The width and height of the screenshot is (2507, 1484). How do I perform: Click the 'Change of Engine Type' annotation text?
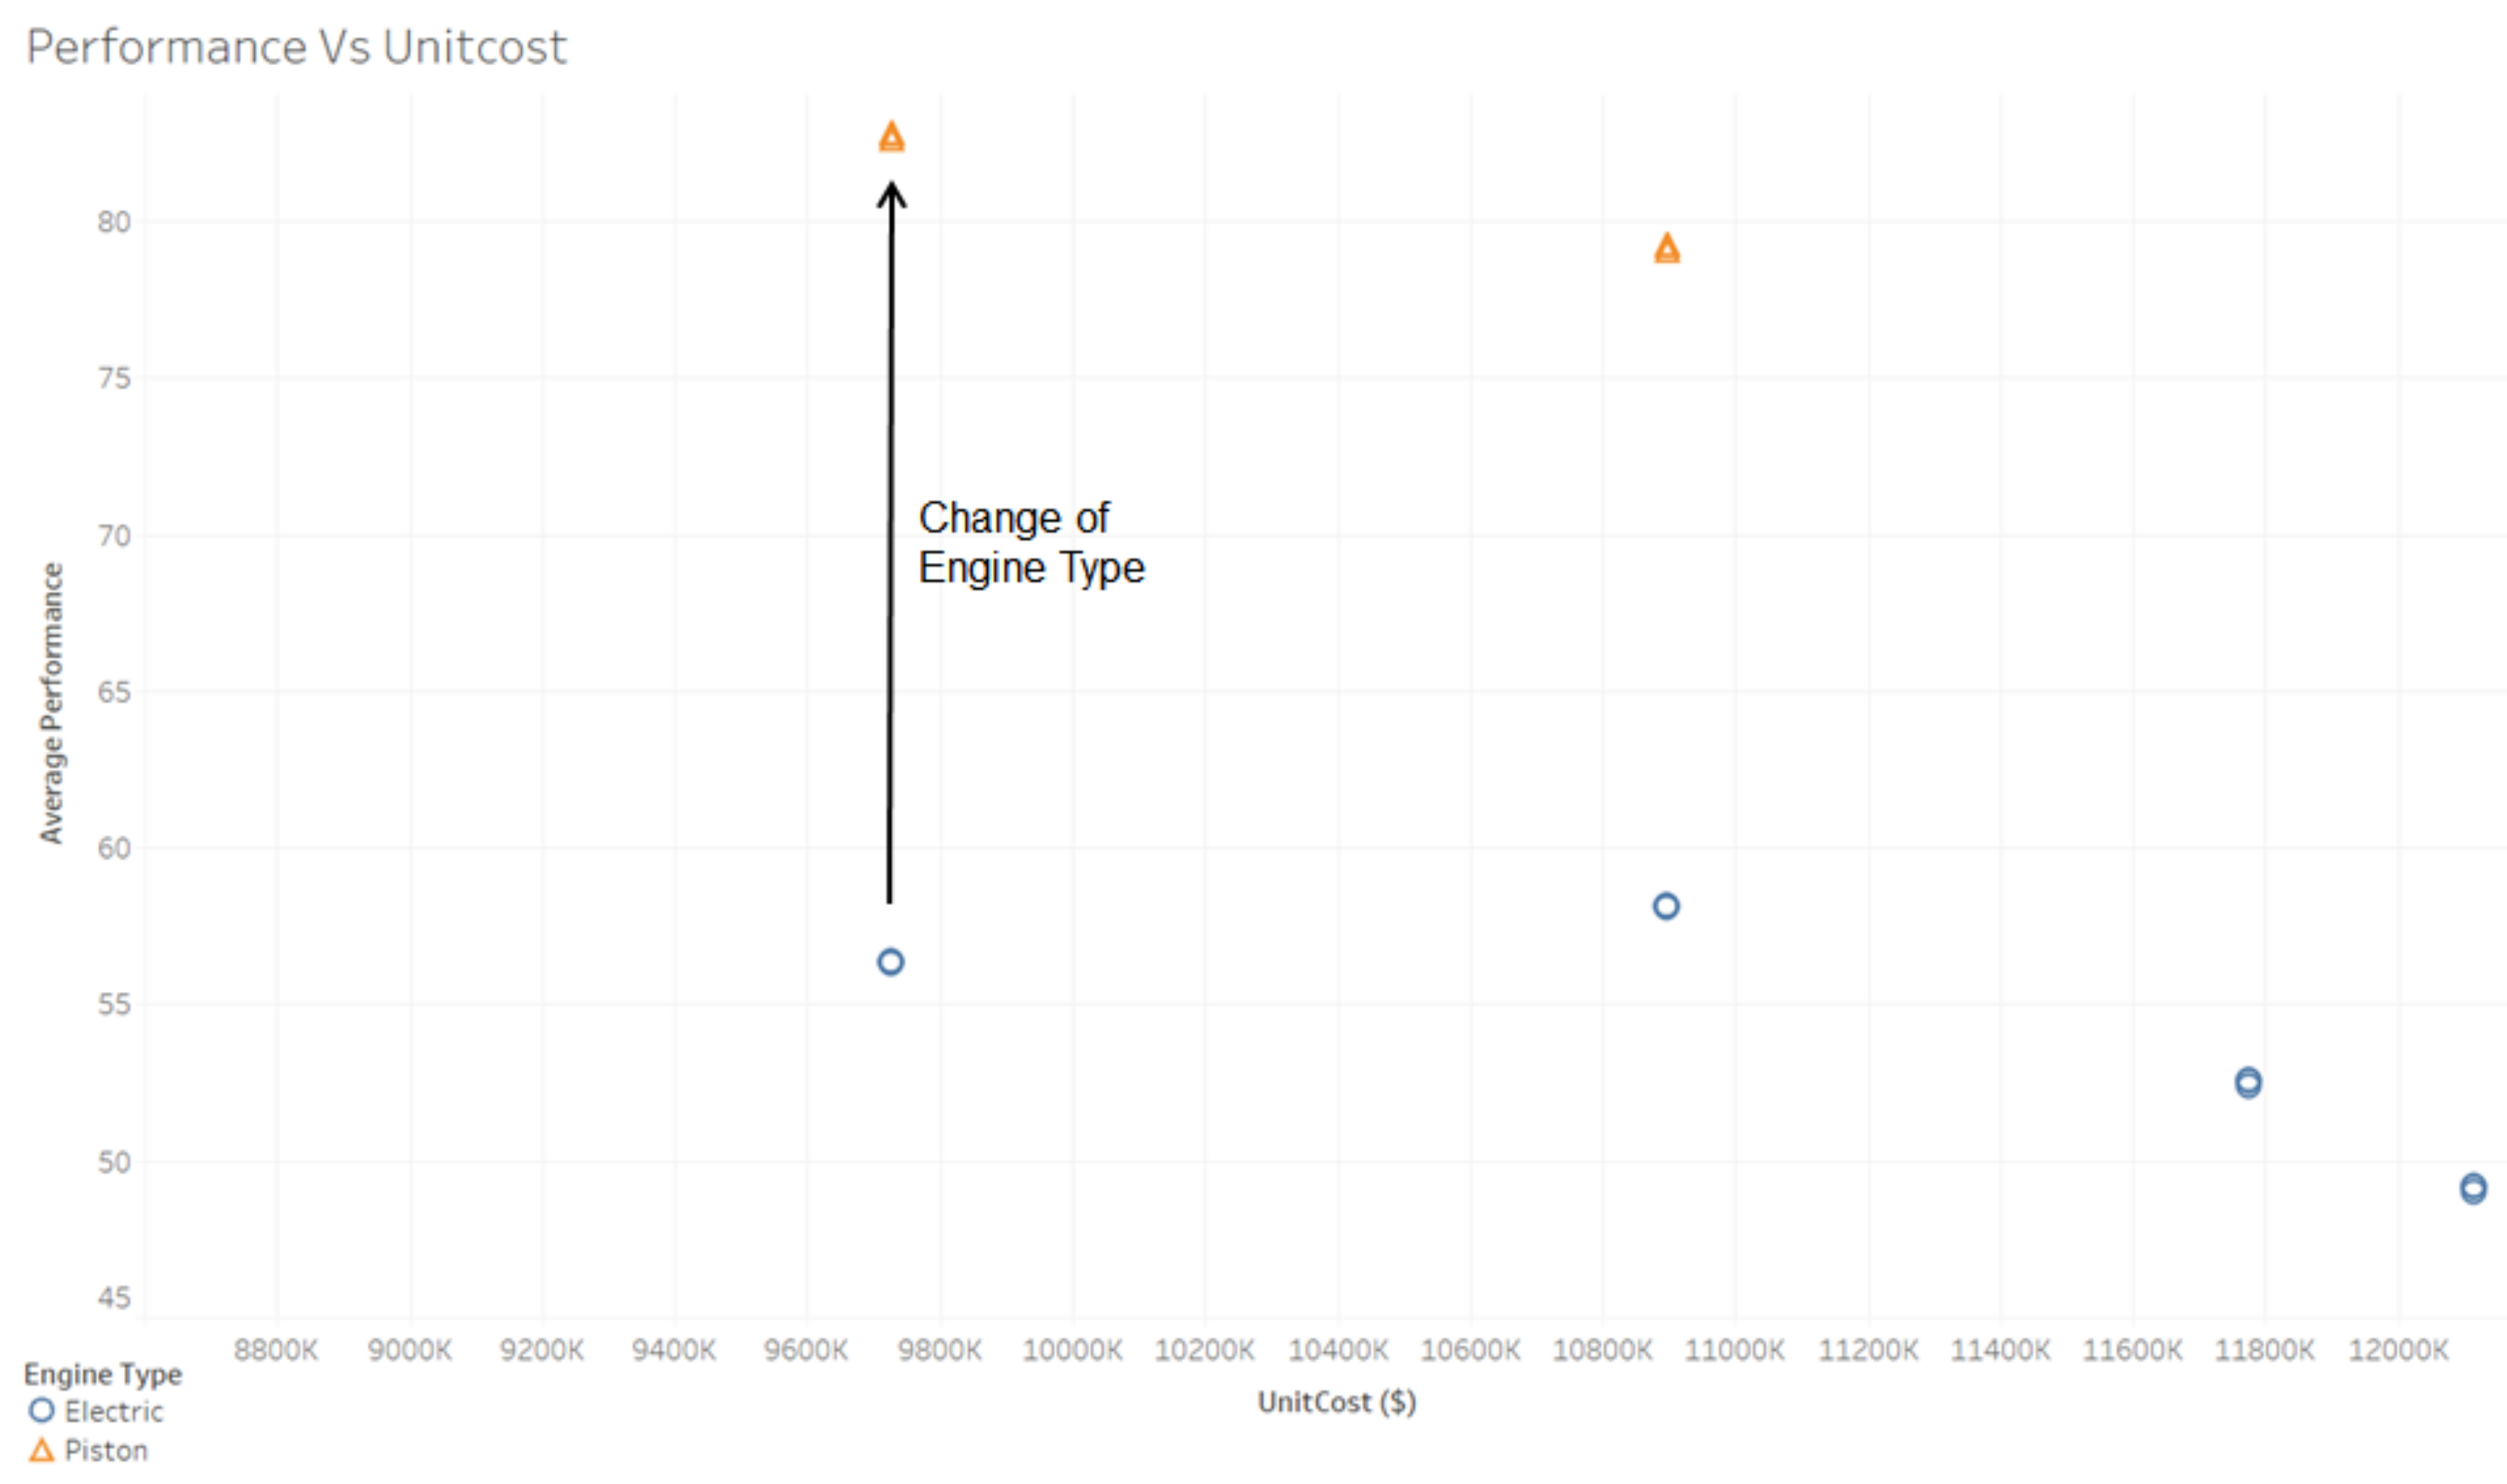pyautogui.click(x=1030, y=543)
